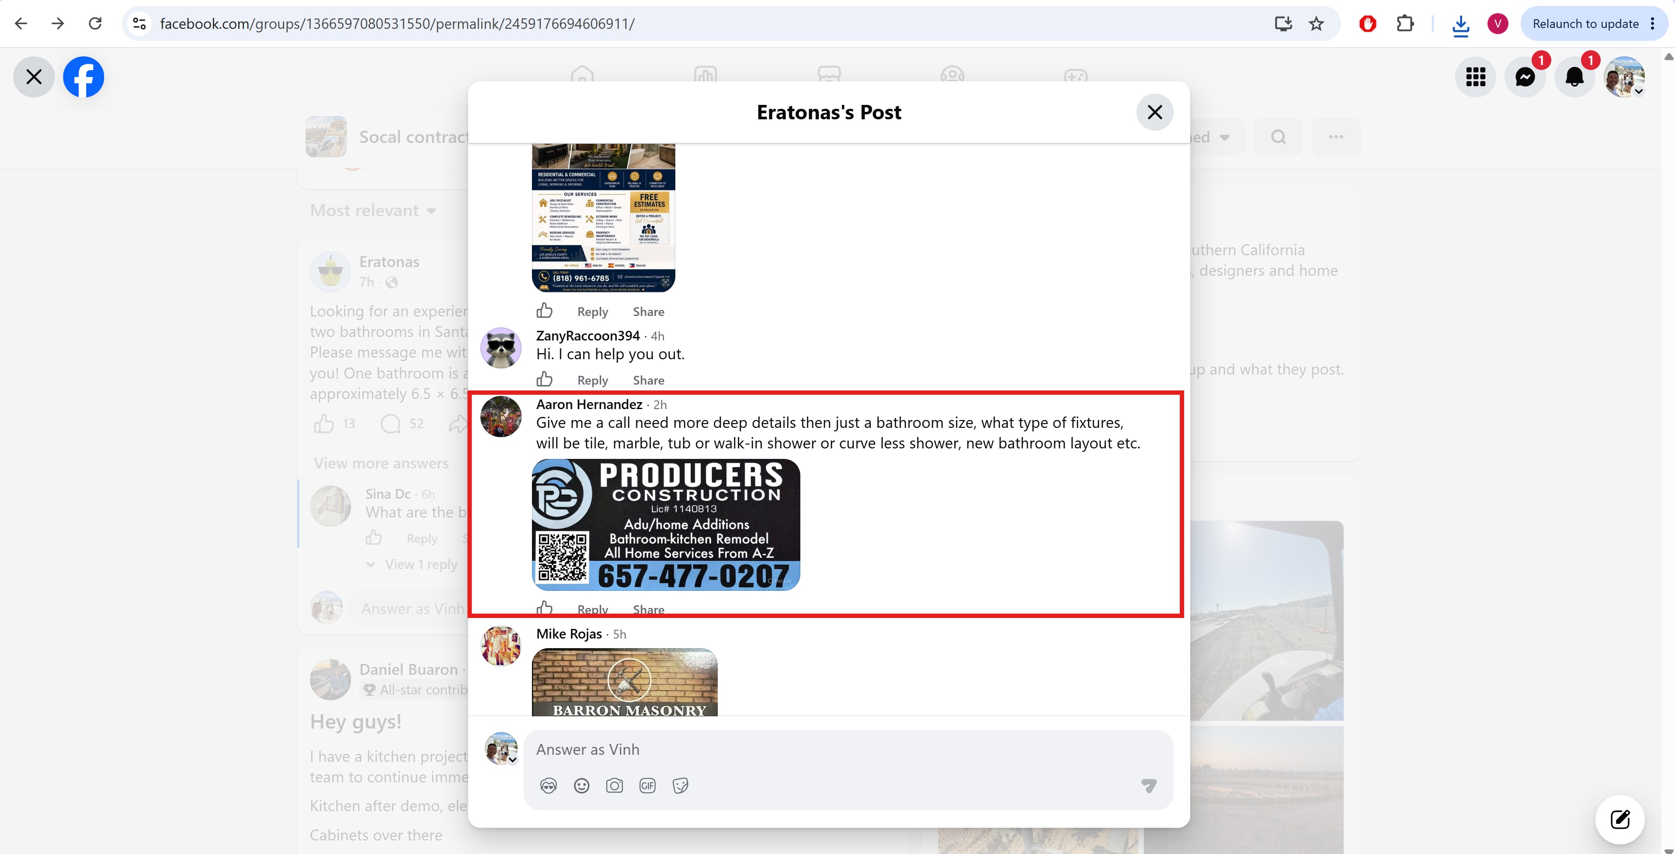Like ZanyRaccoon394's comment
The image size is (1675, 854).
pos(544,379)
